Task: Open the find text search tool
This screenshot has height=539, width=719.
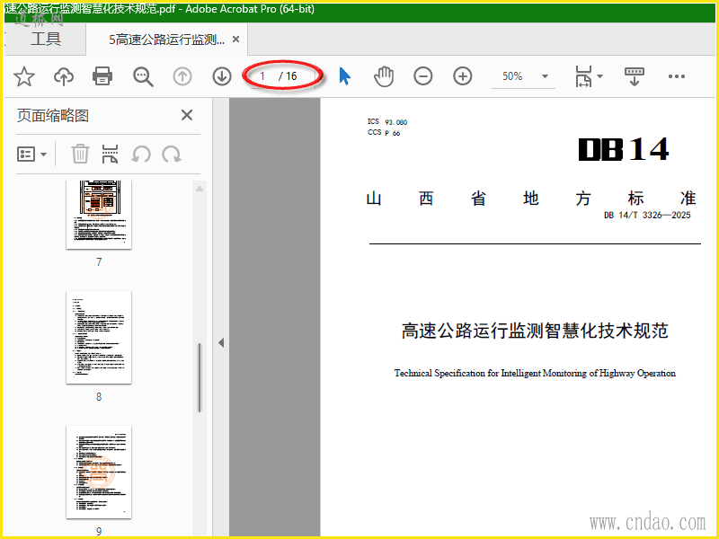Action: (143, 76)
